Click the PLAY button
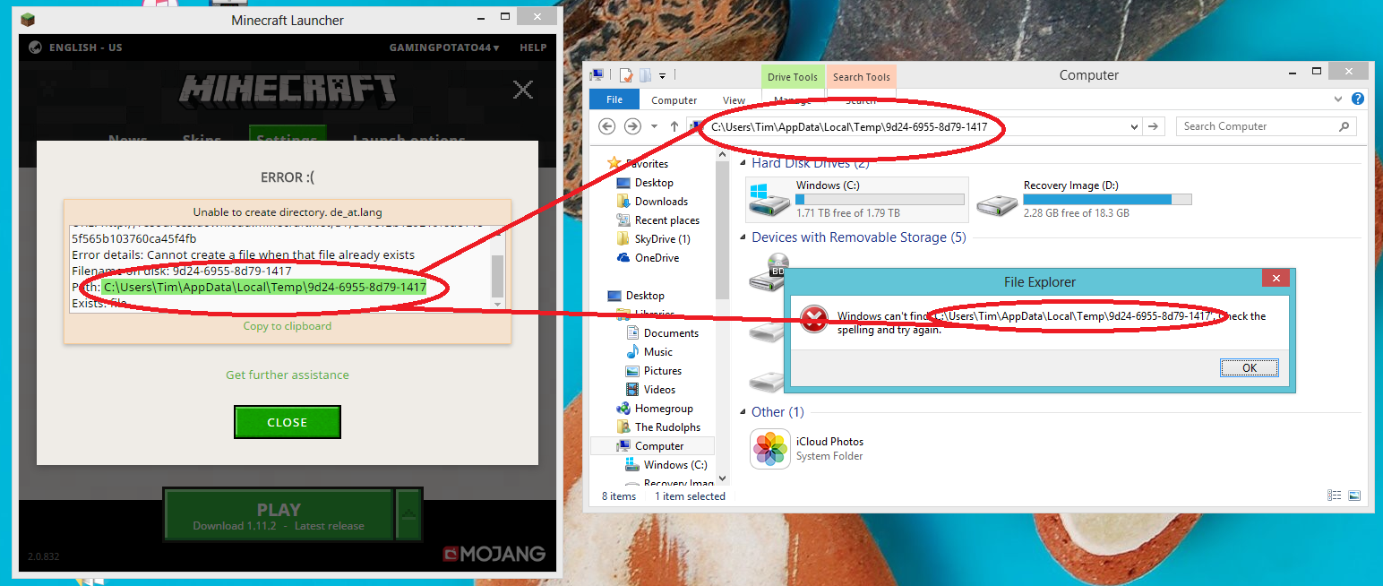Viewport: 1383px width, 586px height. [x=279, y=515]
